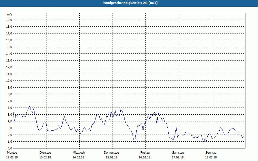The width and height of the screenshot is (258, 161).
Task: Click the 'Montag' day label
Action: tap(12, 153)
